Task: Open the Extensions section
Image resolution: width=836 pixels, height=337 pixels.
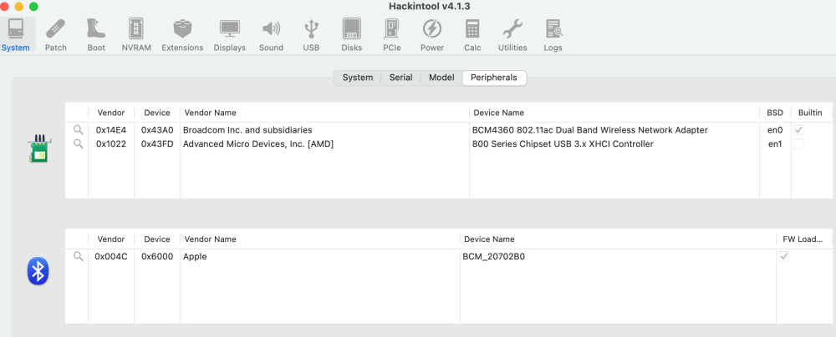Action: click(x=182, y=34)
